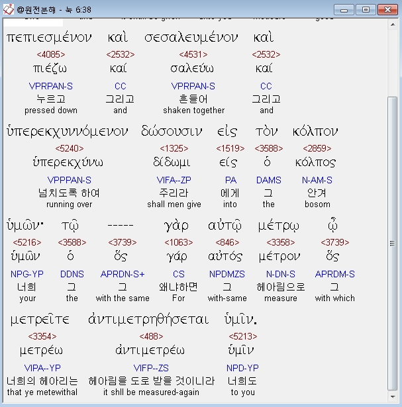Click the gloss 'pressed down'
The width and height of the screenshot is (402, 407).
pos(51,111)
